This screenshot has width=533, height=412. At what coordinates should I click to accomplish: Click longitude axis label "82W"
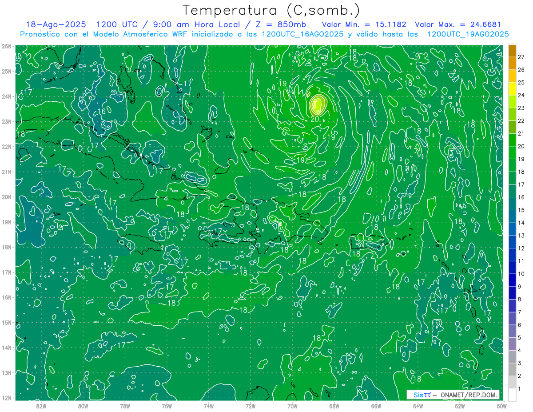pos(41,406)
